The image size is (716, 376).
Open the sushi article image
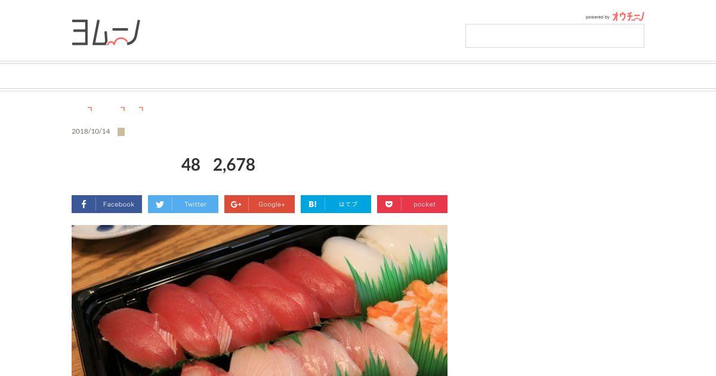tap(260, 300)
